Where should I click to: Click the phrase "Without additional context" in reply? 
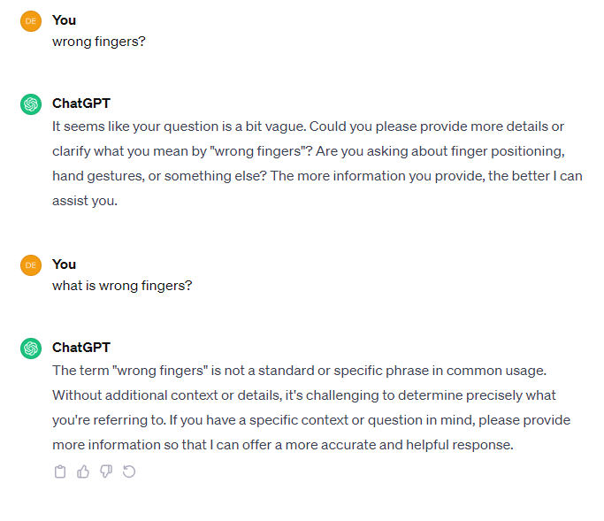134,395
